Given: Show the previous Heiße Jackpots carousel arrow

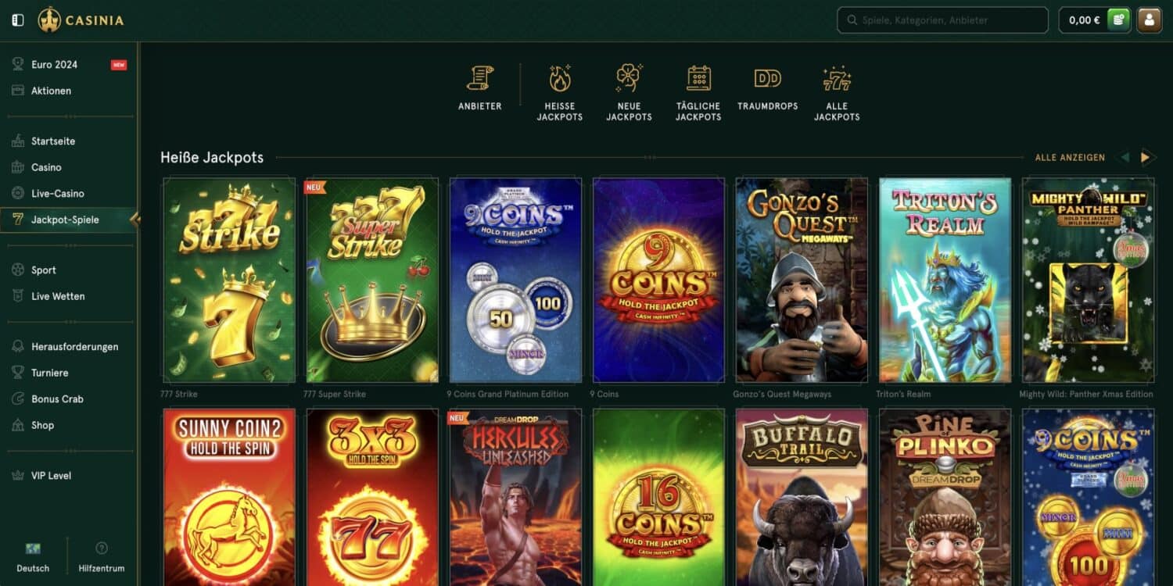Looking at the screenshot, I should pyautogui.click(x=1125, y=157).
